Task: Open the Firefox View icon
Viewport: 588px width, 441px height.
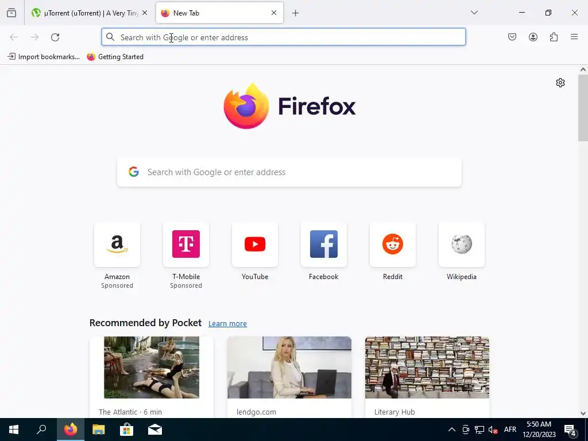Action: click(x=11, y=13)
